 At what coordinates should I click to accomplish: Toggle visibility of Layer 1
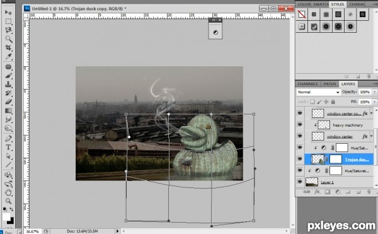coord(300,182)
